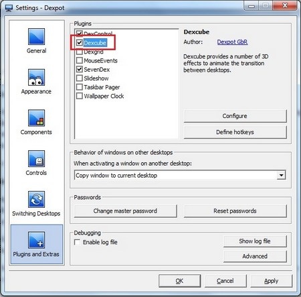Viewport: 301px width, 297px height.
Task: Select the Plugins and Extras icon
Action: [36, 240]
